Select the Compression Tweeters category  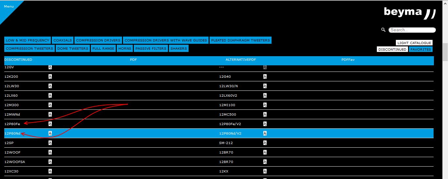coord(30,48)
